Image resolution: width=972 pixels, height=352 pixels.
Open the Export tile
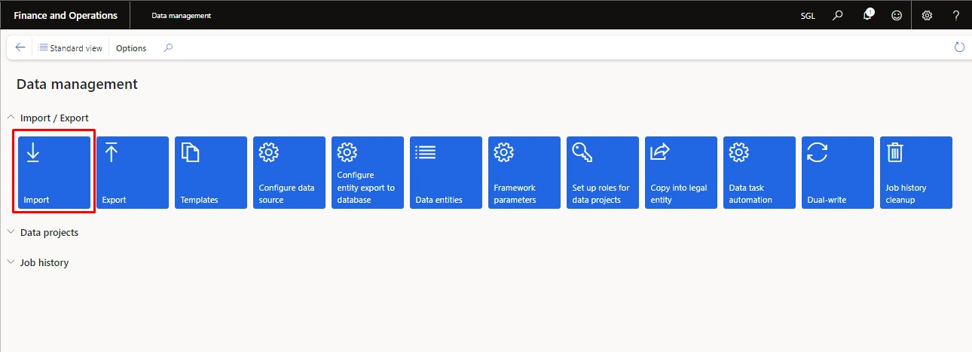[133, 172]
